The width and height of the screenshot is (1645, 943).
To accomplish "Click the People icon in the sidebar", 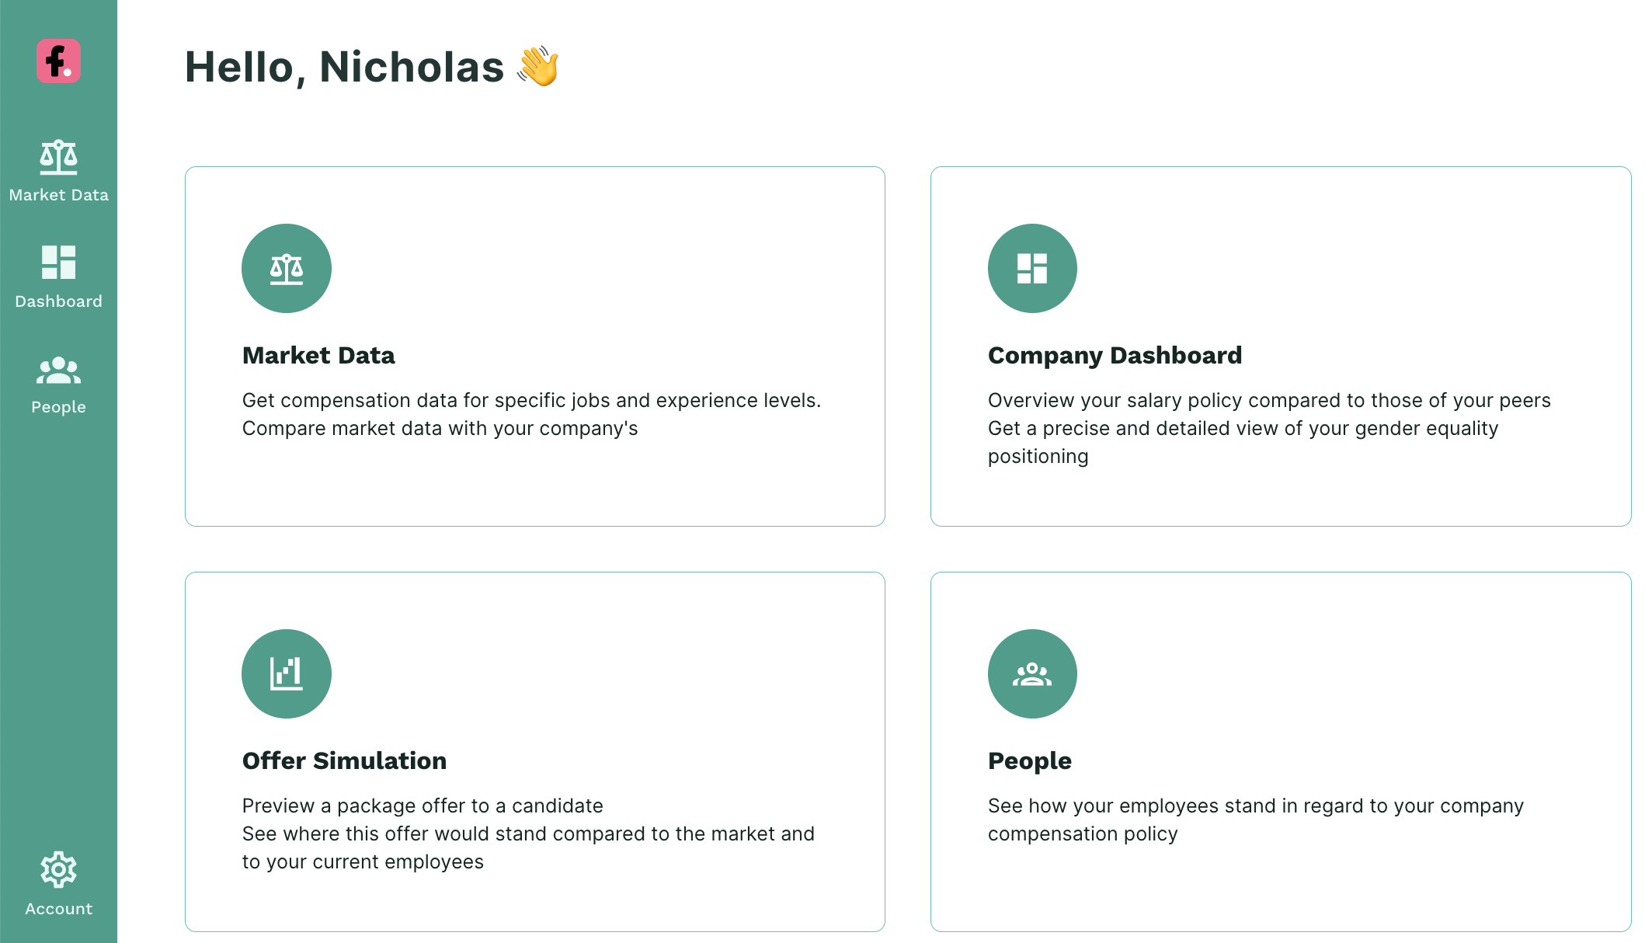I will click(x=58, y=381).
